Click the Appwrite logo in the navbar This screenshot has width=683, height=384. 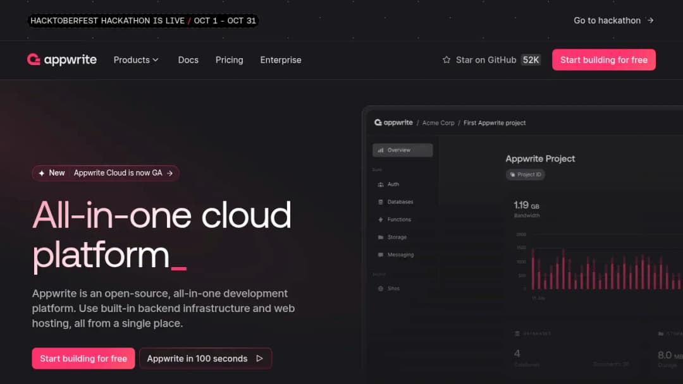point(62,59)
